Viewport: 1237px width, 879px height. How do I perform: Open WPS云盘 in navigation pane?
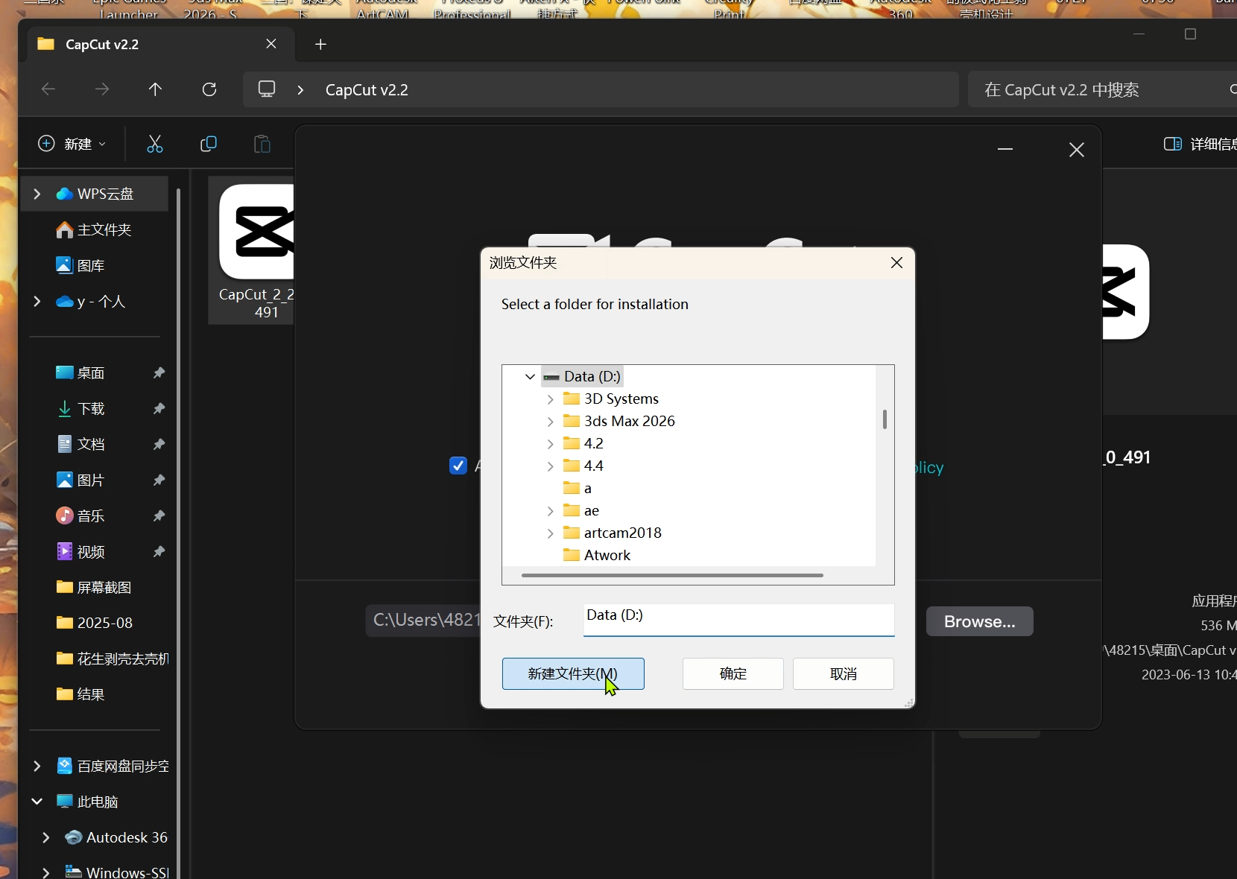[94, 194]
